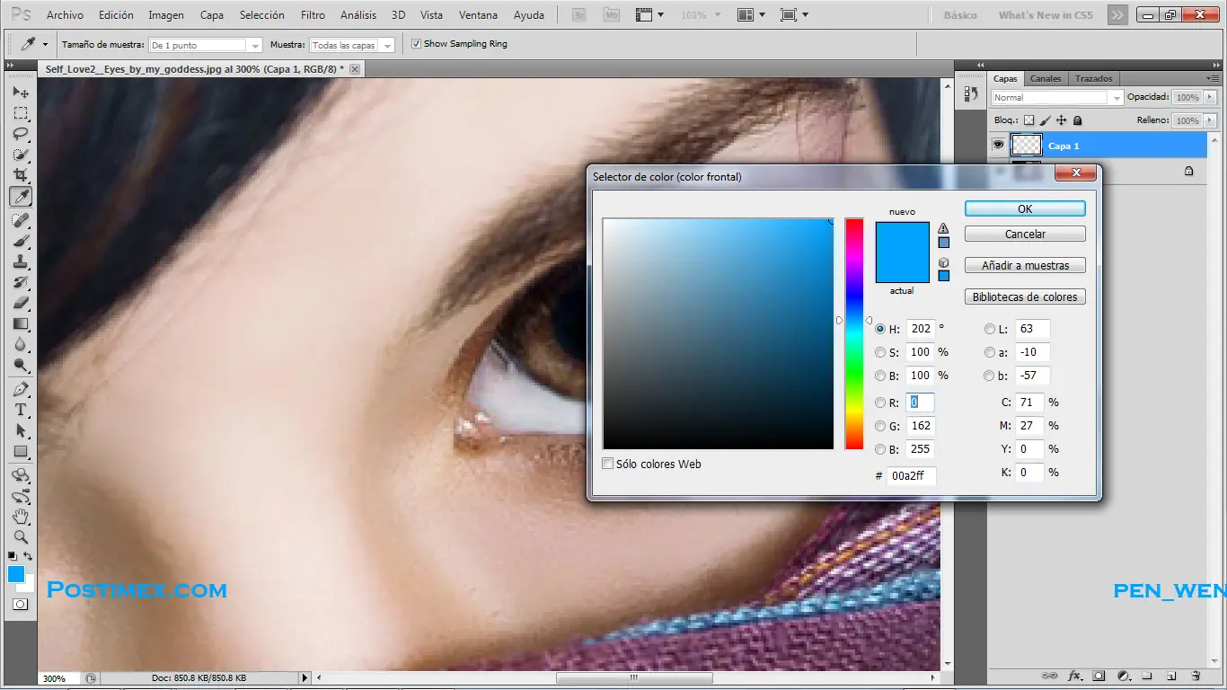Select the 3D Object Rotate tool
1227x690 pixels.
(21, 475)
